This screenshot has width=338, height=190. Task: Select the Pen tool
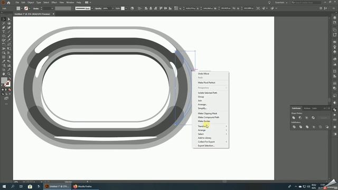tap(4, 27)
